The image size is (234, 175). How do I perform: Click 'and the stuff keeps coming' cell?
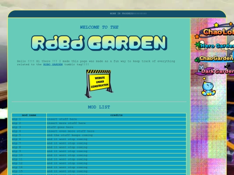coord(116,135)
